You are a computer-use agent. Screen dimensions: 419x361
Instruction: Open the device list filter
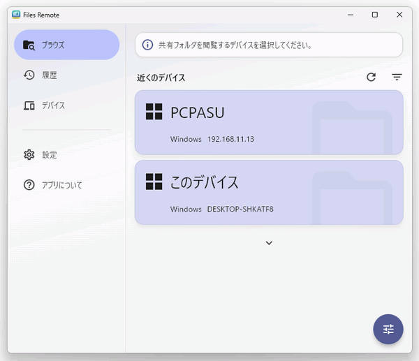pos(397,78)
